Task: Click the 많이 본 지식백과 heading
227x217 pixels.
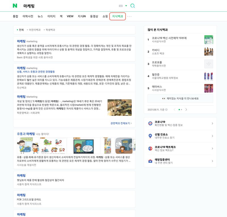Action: pyautogui.click(x=158, y=30)
